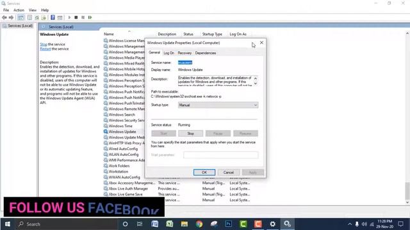Toggle the Show/Hide Console Tree toolbar icon

pyautogui.click(x=20, y=17)
